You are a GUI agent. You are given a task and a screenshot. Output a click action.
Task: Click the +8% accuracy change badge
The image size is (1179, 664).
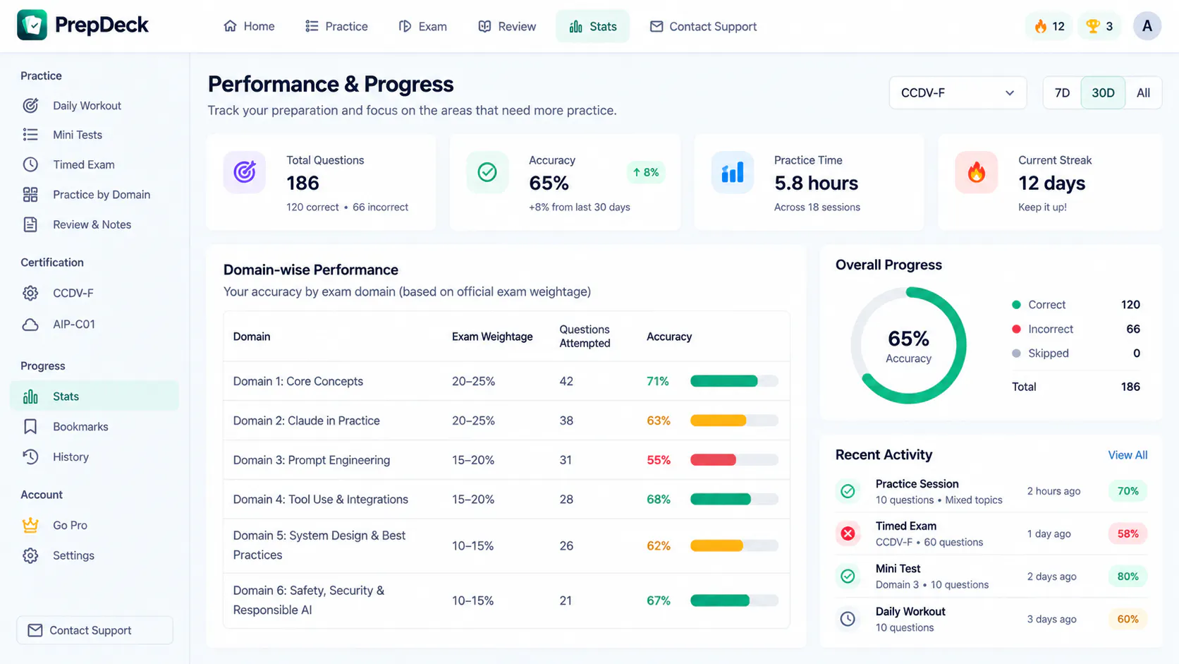(x=645, y=172)
